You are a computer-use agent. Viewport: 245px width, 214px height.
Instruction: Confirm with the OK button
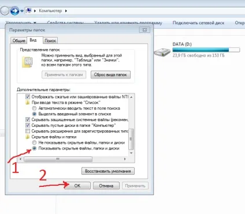click(77, 186)
